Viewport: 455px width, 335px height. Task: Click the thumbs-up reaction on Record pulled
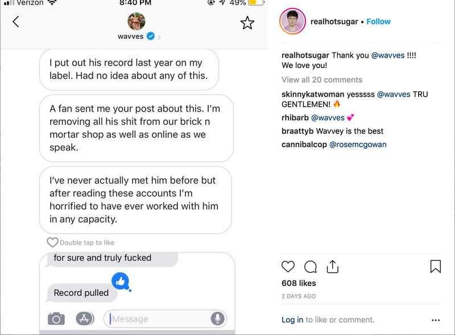pos(120,280)
